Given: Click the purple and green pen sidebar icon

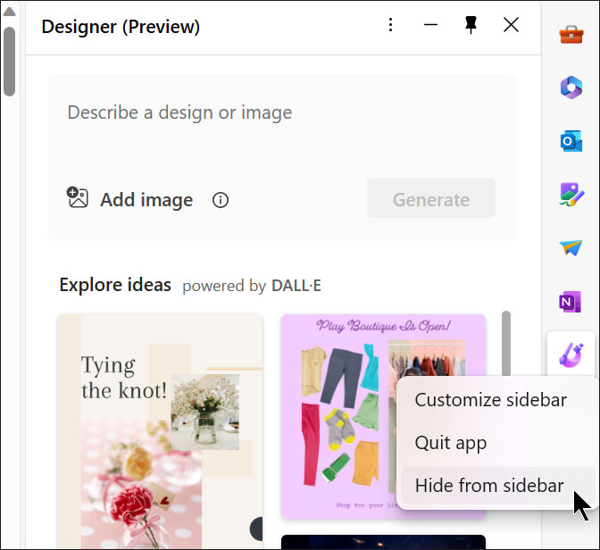Looking at the screenshot, I should [571, 194].
